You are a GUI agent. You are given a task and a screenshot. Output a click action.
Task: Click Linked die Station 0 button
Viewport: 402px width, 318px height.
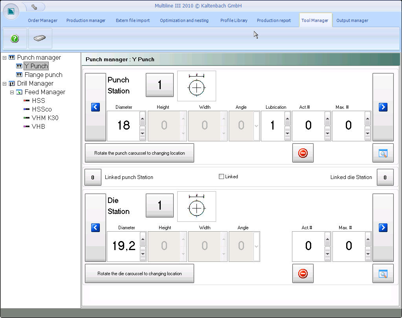pos(385,177)
